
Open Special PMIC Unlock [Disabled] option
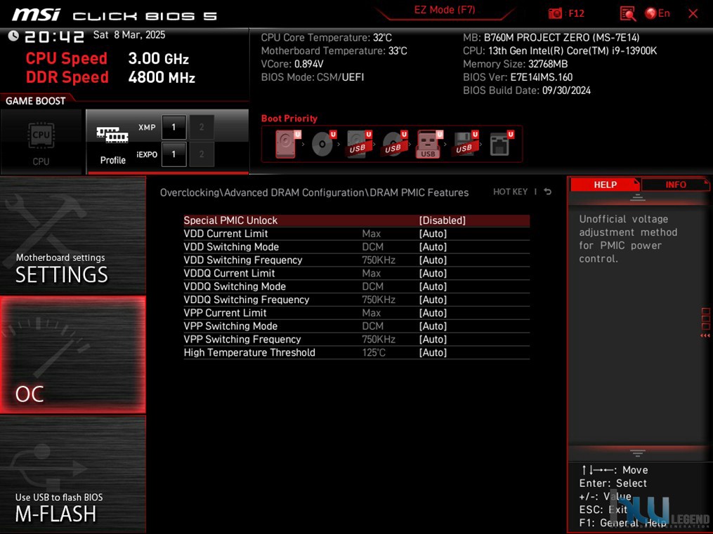(x=357, y=220)
